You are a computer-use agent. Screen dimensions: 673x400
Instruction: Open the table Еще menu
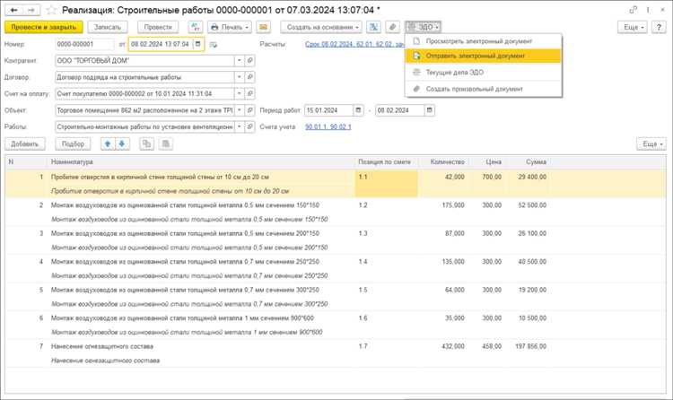coord(651,143)
